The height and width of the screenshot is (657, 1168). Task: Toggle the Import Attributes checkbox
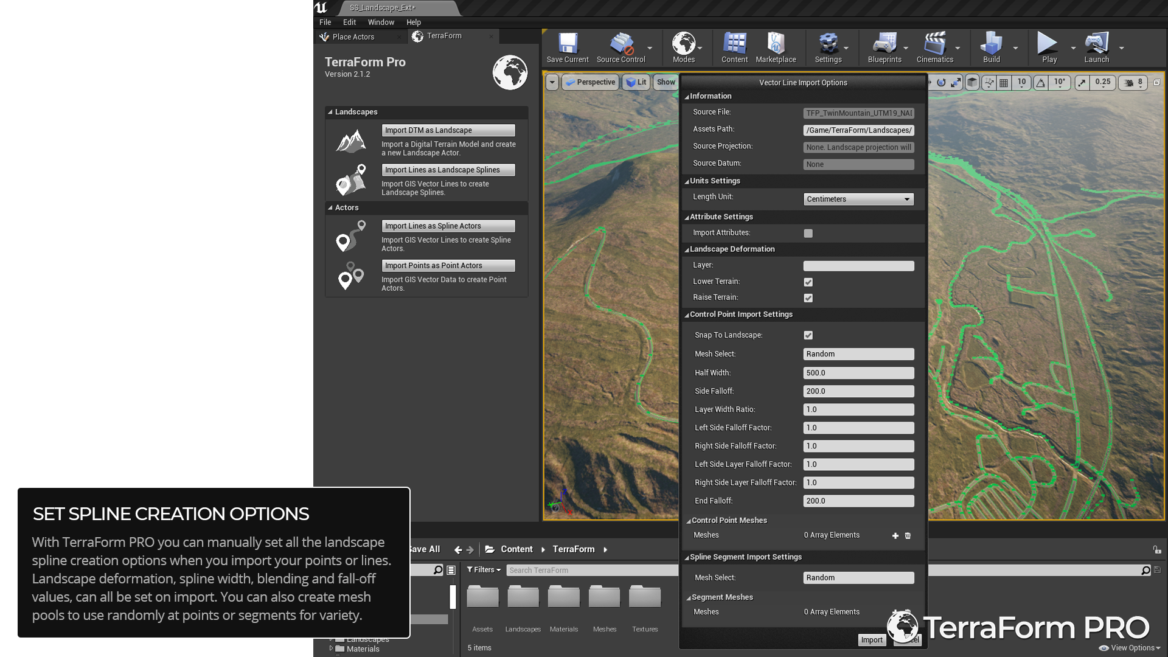(808, 234)
